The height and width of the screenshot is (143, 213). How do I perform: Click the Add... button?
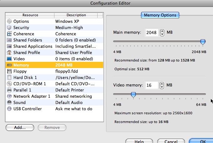coord(20,128)
